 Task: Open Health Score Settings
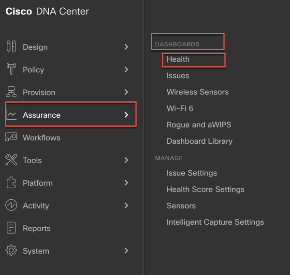(205, 190)
